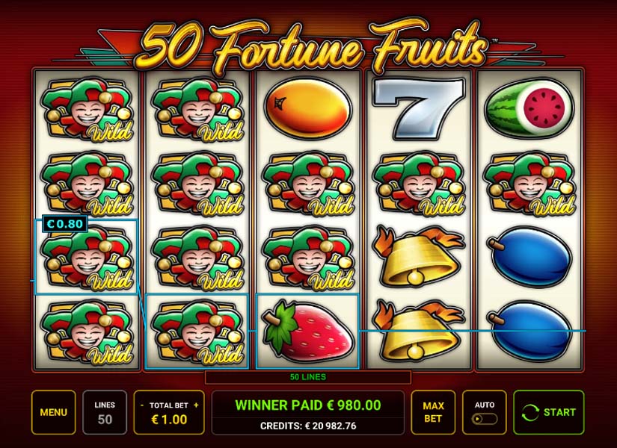Screen dimensions: 617x448
Task: Click the MAX BET button
Action: [x=433, y=412]
